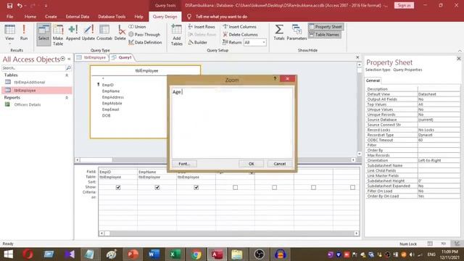Delete Columns from query grid

point(240,34)
